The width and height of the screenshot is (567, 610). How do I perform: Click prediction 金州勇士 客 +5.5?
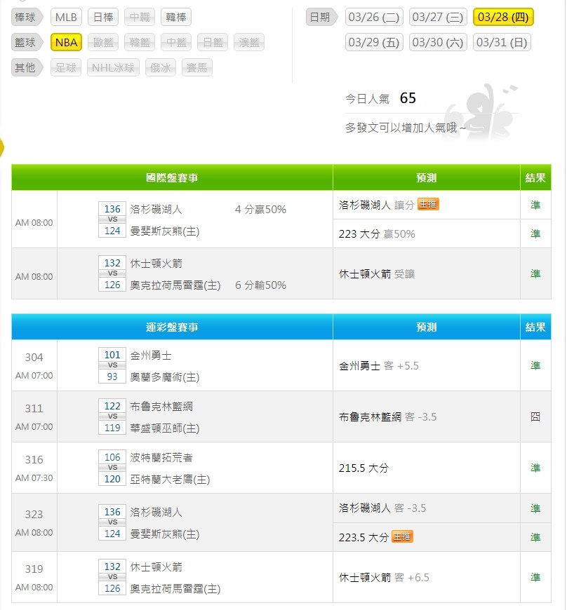pyautogui.click(x=379, y=366)
